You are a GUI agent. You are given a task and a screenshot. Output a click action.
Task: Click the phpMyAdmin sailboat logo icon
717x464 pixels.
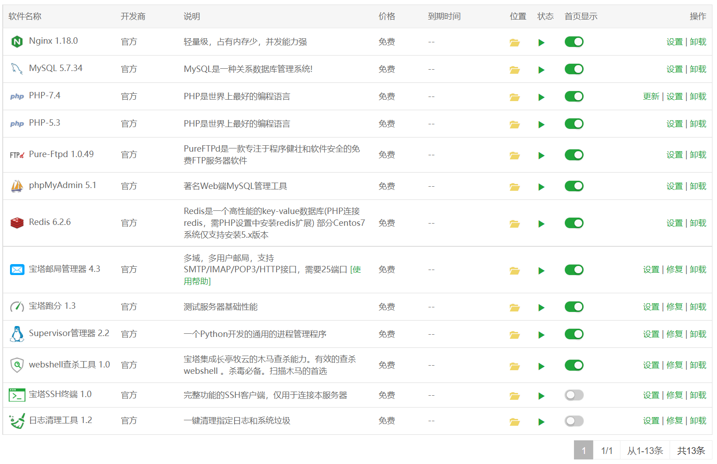(17, 186)
